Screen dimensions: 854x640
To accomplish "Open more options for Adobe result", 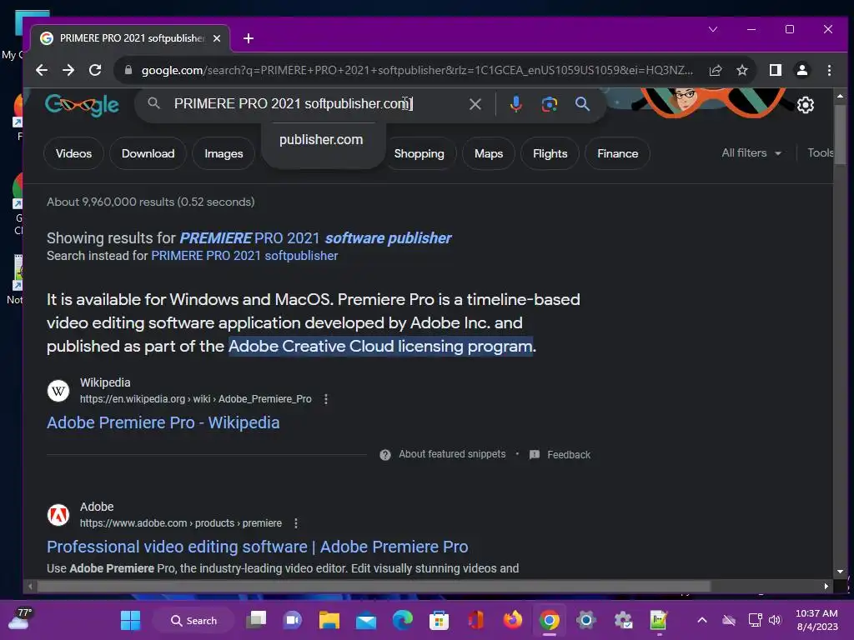I will pyautogui.click(x=296, y=523).
